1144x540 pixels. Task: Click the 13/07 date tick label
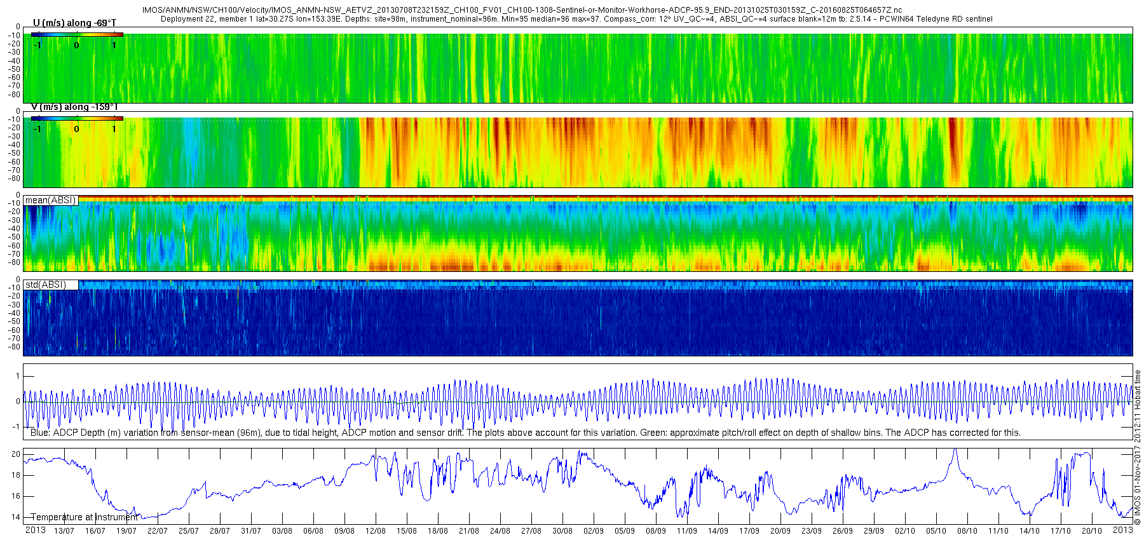tap(64, 531)
